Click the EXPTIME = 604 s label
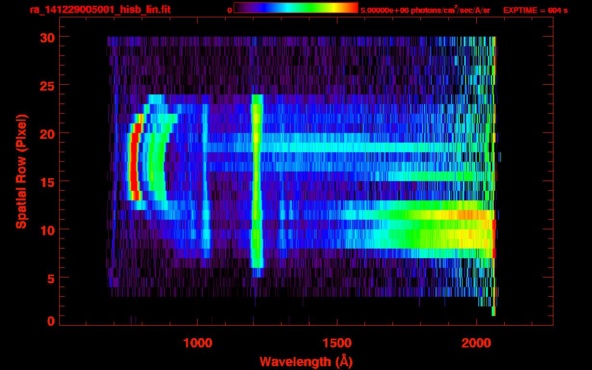The image size is (592, 370). 535,10
